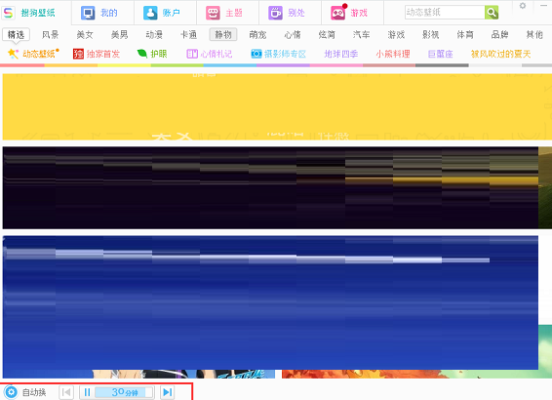The image size is (552, 400).
Task: Open the yellow banner wallpaper thumbnail
Action: pyautogui.click(x=277, y=106)
